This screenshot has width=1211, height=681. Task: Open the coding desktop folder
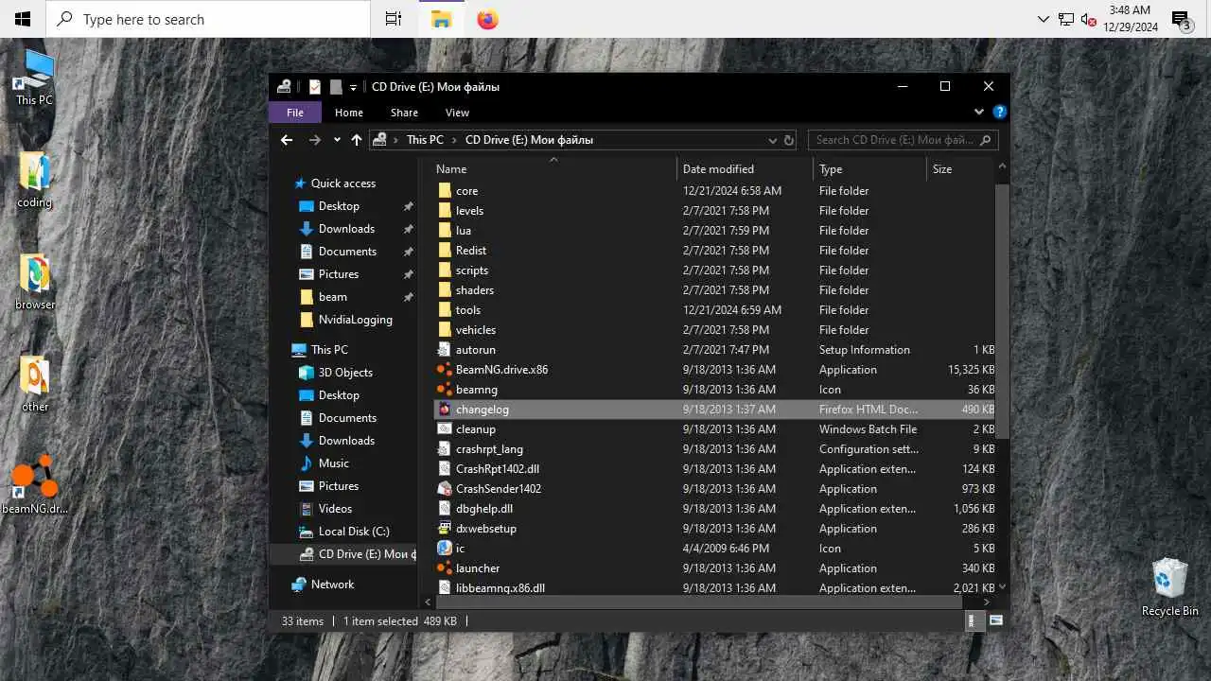click(x=35, y=179)
